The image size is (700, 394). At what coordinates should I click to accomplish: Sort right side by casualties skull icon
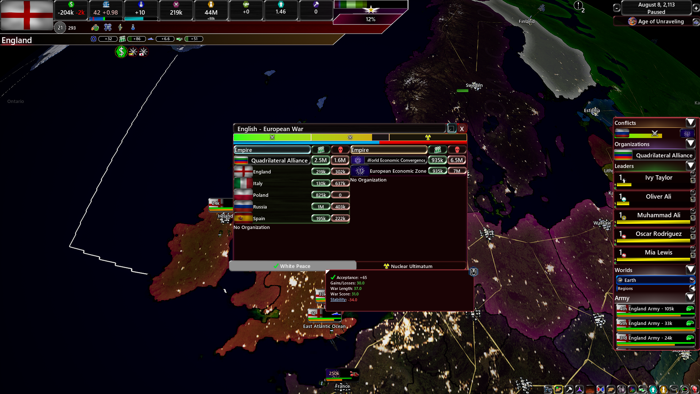pyautogui.click(x=457, y=150)
